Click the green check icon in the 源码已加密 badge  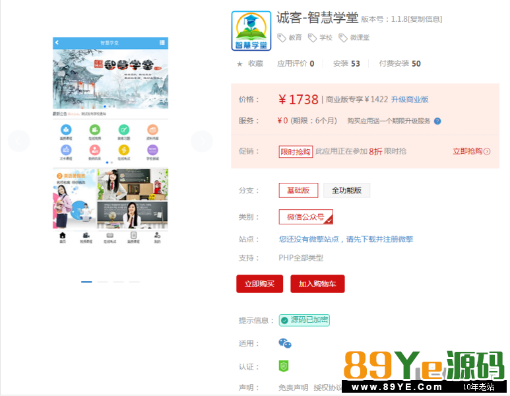coord(284,320)
